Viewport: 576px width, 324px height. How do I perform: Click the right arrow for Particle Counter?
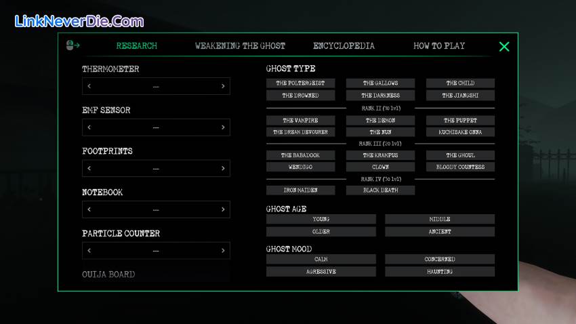point(223,251)
